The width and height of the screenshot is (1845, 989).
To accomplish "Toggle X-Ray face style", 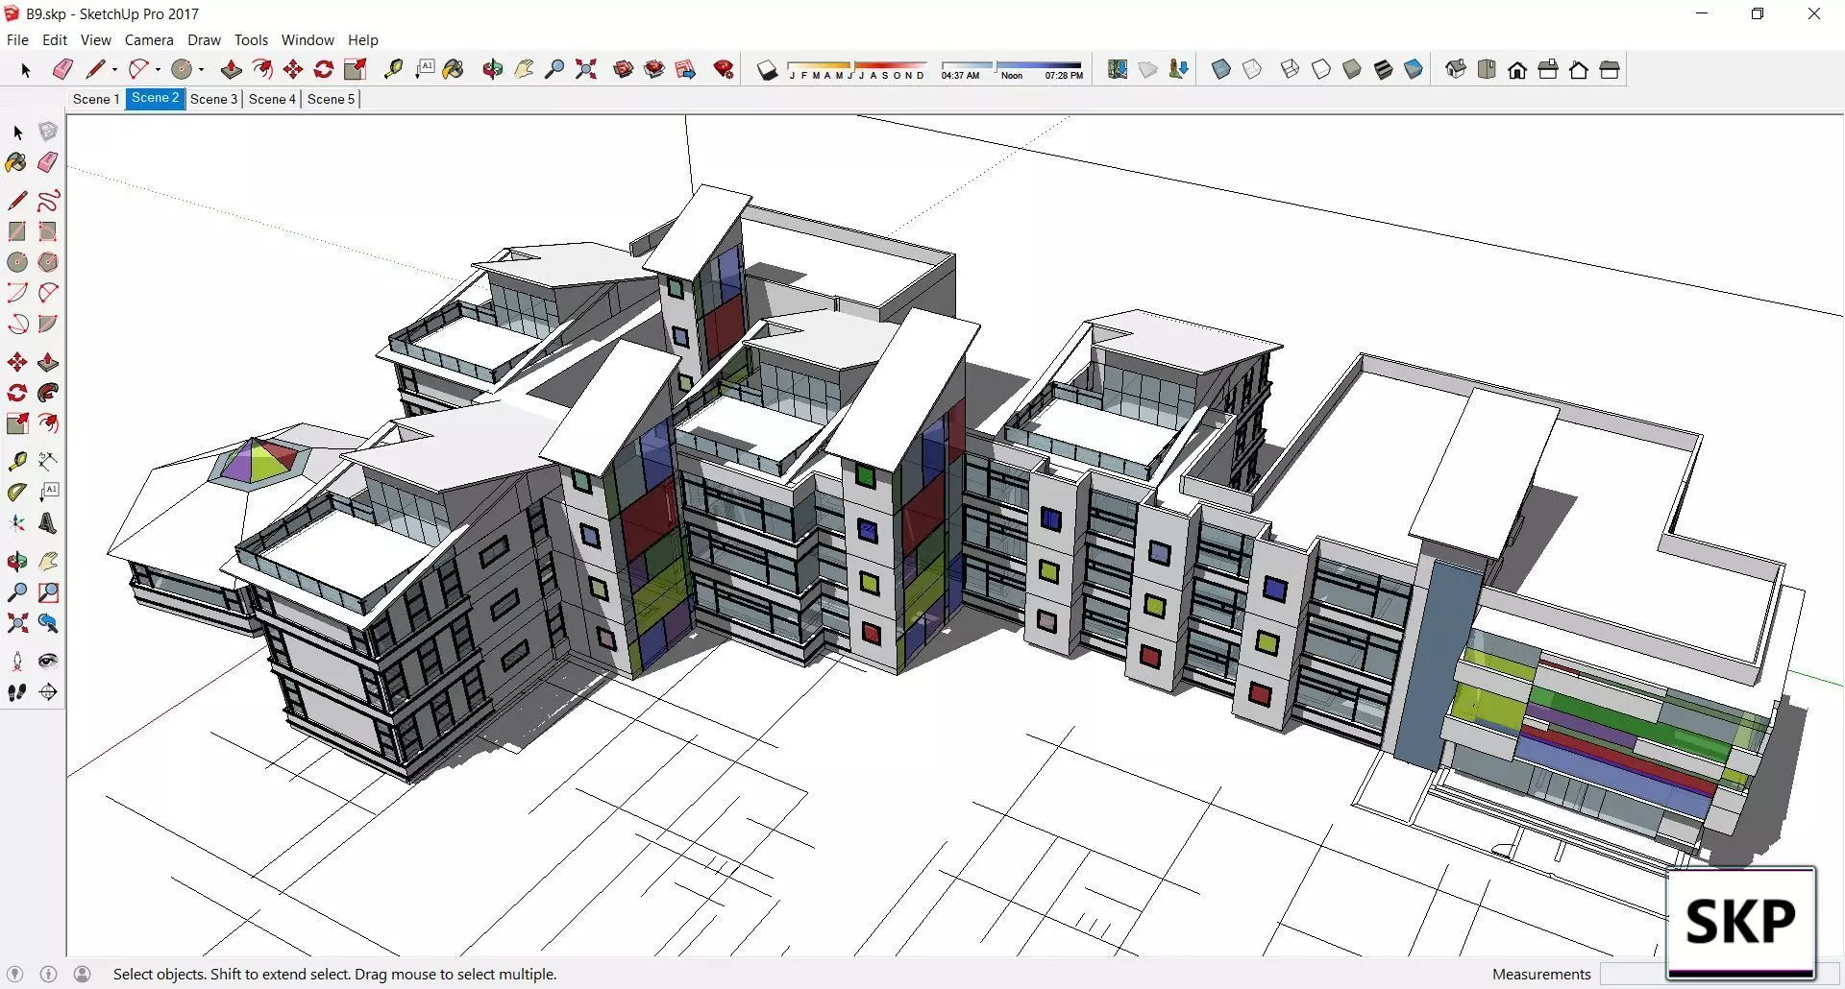I will tap(1221, 69).
